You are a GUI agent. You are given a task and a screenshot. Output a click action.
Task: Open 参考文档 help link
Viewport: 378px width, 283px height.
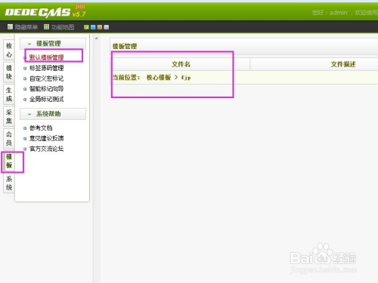pyautogui.click(x=41, y=128)
